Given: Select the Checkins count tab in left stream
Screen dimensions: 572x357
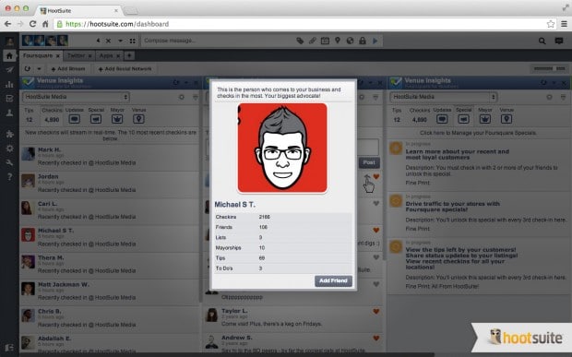Looking at the screenshot, I should [52, 115].
